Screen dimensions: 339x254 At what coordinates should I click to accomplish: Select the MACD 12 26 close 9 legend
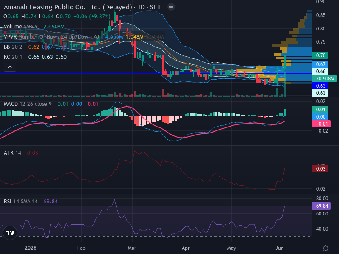[x=28, y=104]
